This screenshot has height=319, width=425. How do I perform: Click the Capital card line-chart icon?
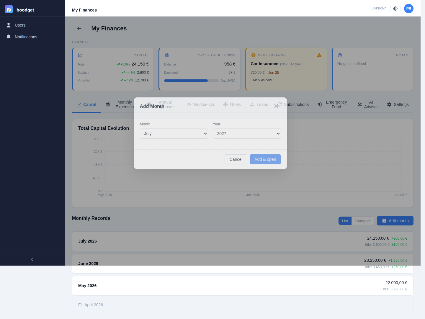tap(80, 55)
